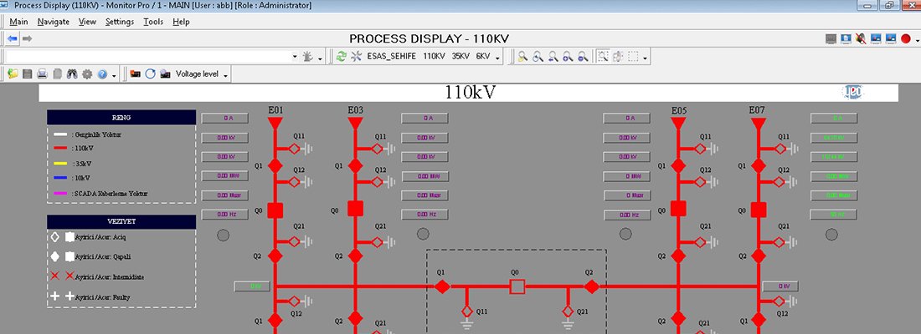
Task: Click the blue help question mark icon
Action: click(x=102, y=74)
